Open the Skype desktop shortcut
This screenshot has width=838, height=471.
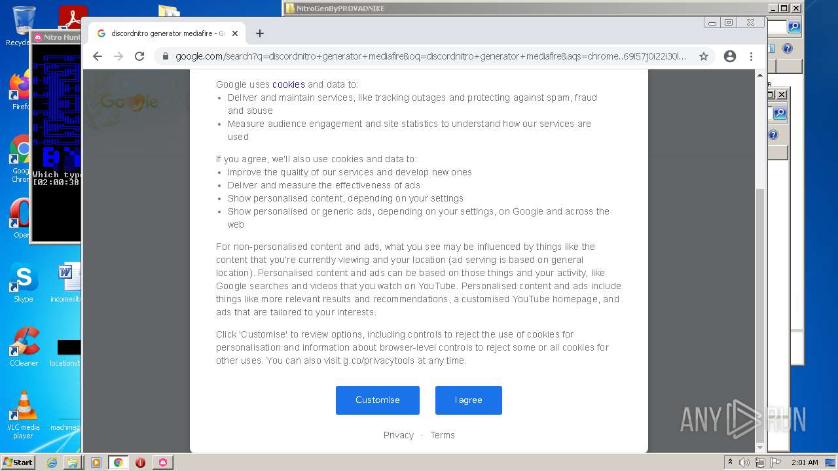[x=24, y=283]
